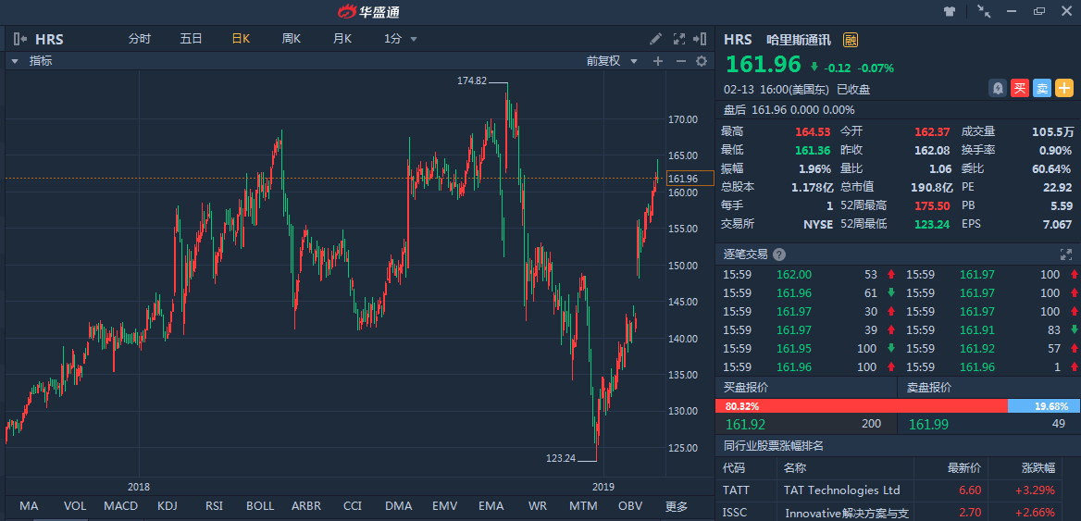1081x521 pixels.
Task: Click ask price 161.99
Action: (928, 424)
